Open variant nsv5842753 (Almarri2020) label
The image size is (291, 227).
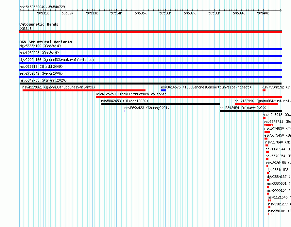43,80
